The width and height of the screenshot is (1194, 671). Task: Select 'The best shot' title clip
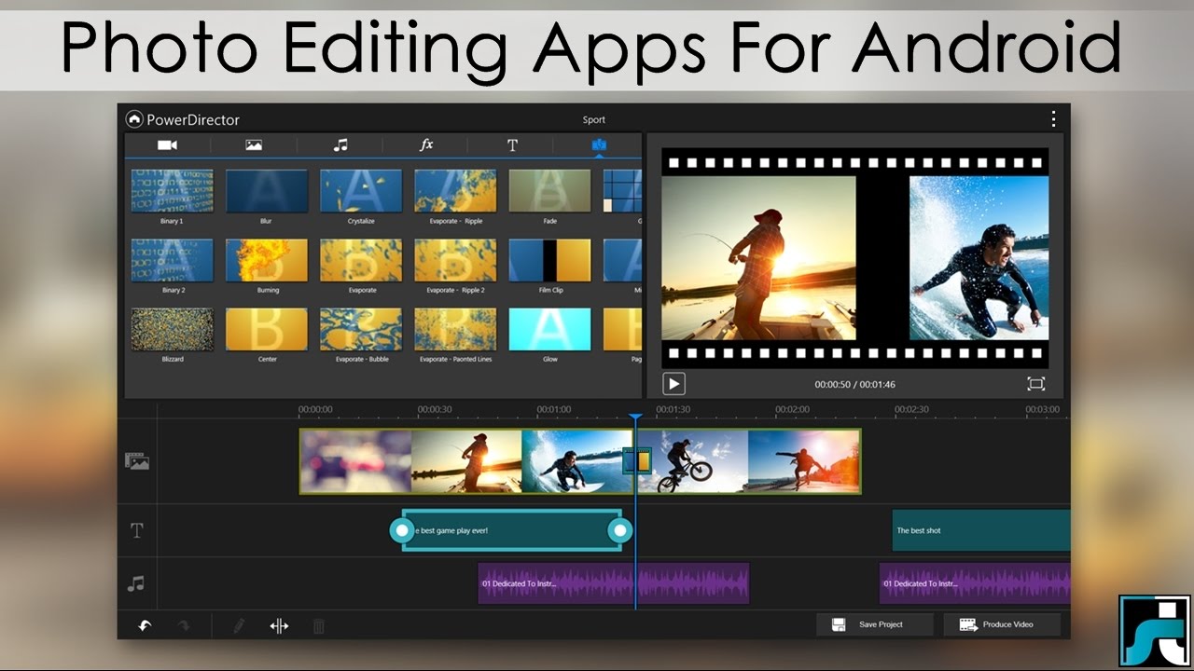click(x=981, y=530)
